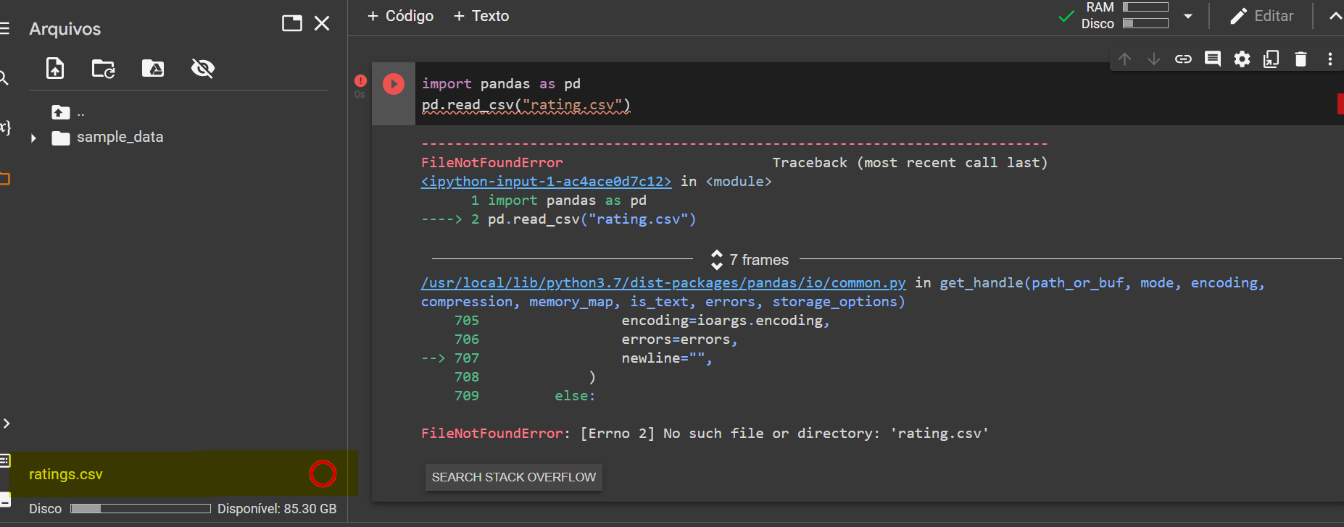Click SEARCH STACK OVERFLOW button
This screenshot has width=1344, height=527.
514,477
